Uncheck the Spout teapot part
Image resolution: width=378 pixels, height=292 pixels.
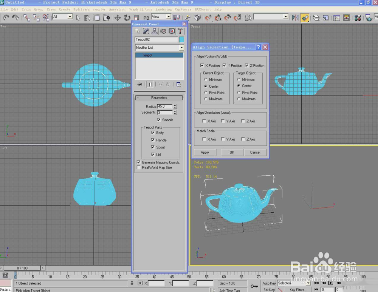point(153,147)
